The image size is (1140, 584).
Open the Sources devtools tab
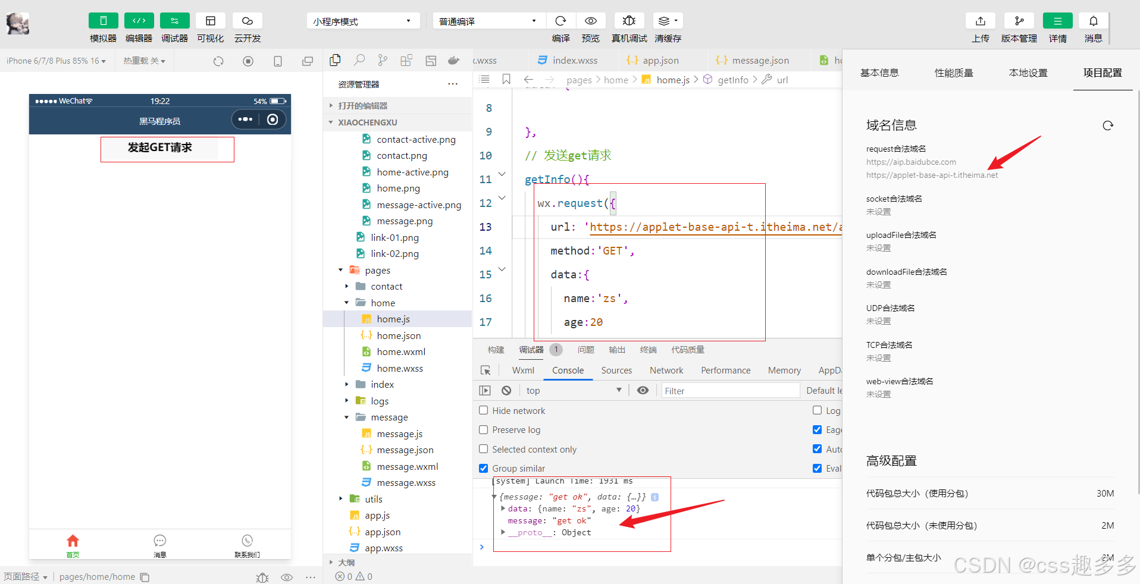(x=616, y=371)
